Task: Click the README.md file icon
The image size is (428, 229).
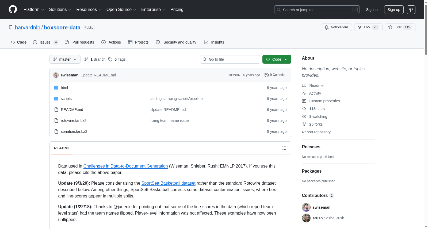Action: 56,110
